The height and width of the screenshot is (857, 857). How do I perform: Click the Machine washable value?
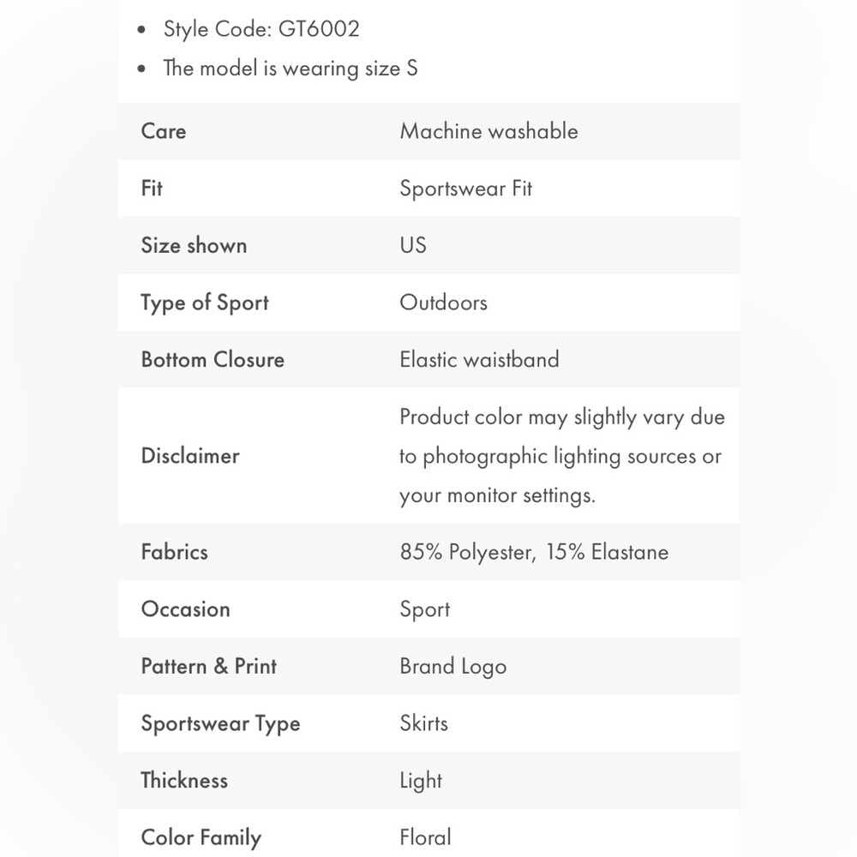488,131
